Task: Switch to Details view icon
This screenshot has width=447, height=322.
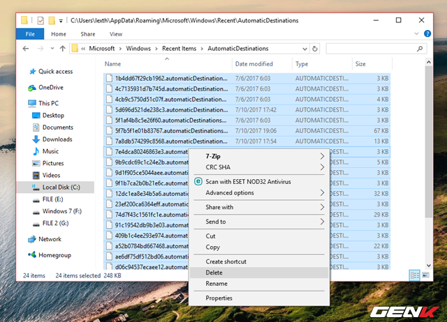Action: pyautogui.click(x=414, y=275)
